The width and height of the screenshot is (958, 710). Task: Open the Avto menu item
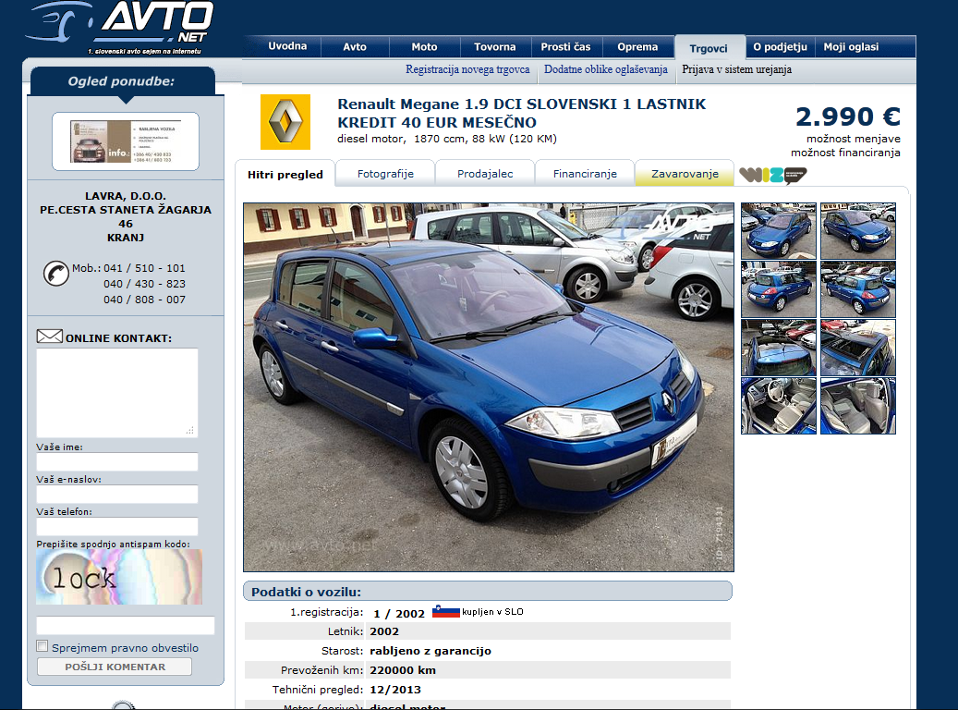point(355,47)
